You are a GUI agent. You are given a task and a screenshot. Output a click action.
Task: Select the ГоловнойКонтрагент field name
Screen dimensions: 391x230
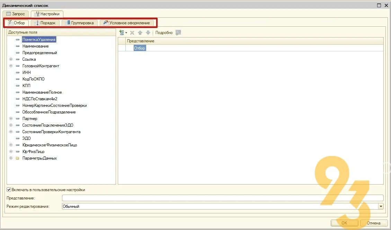click(x=41, y=66)
